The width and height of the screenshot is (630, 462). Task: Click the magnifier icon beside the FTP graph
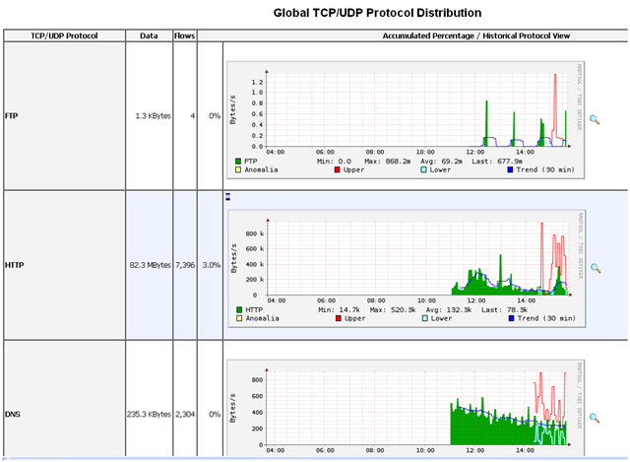coord(595,117)
